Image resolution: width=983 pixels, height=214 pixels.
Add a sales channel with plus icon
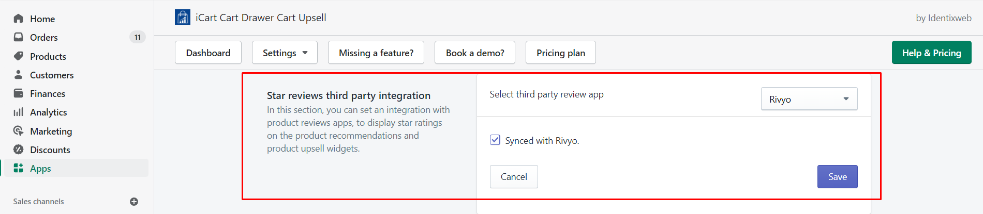[134, 202]
